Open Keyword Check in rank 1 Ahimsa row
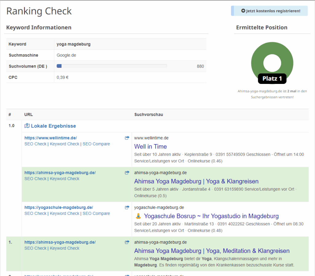 coord(65,248)
